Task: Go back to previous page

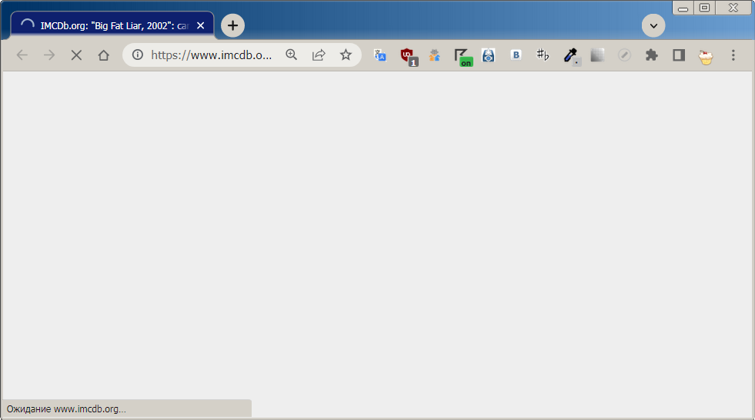Action: (22, 55)
